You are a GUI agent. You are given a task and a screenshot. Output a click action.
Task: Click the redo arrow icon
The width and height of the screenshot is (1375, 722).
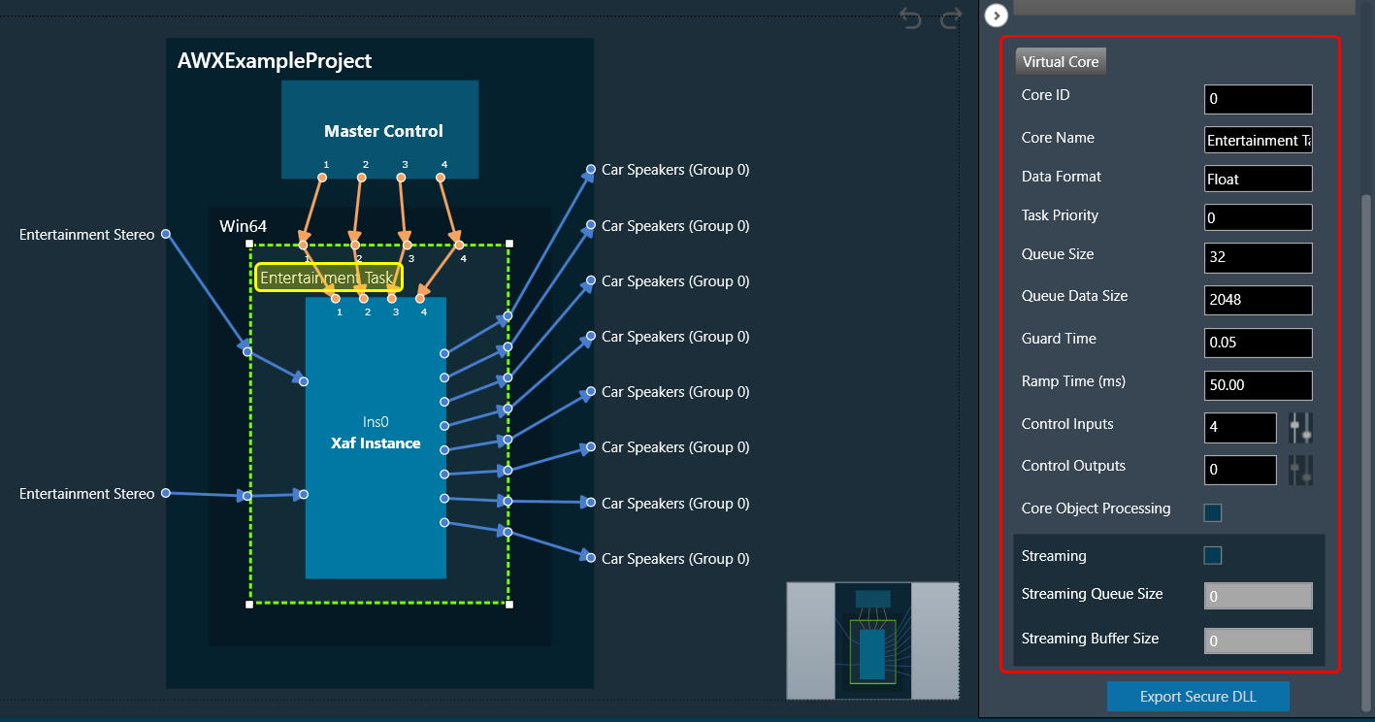pyautogui.click(x=952, y=18)
